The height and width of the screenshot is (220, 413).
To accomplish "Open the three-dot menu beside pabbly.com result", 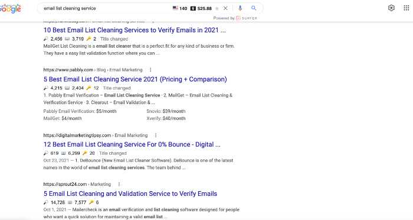I will [150, 70].
